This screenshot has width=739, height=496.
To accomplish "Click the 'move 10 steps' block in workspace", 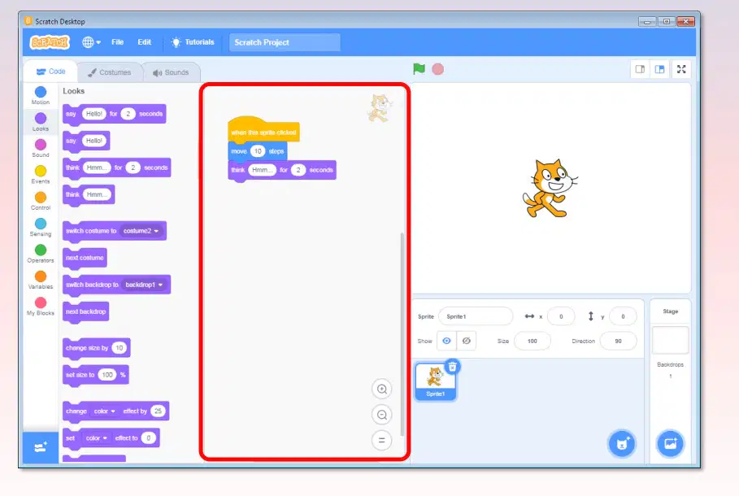I will (x=258, y=151).
